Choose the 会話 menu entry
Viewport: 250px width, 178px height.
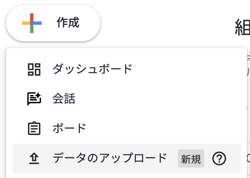point(64,99)
